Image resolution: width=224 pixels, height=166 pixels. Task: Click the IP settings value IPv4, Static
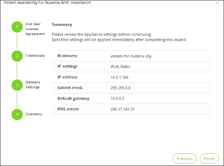[120, 67]
